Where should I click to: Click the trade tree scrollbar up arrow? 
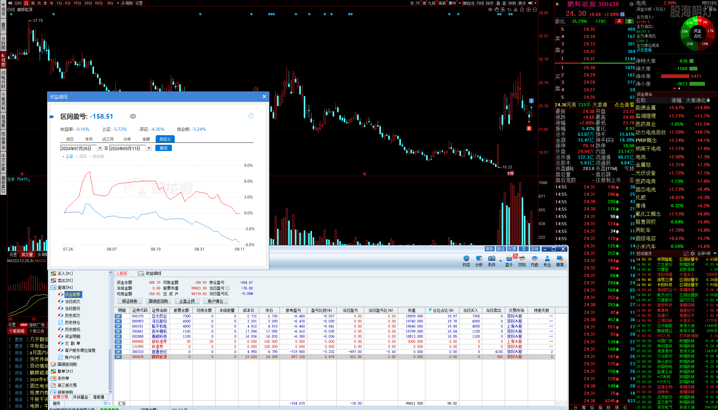110,273
